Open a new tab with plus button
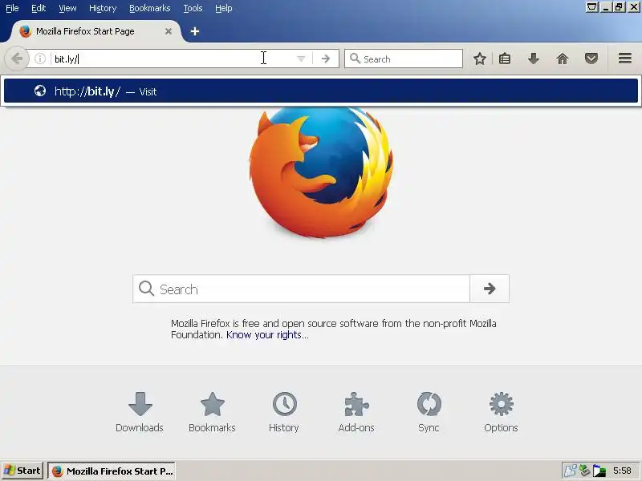Image resolution: width=642 pixels, height=481 pixels. [x=195, y=31]
